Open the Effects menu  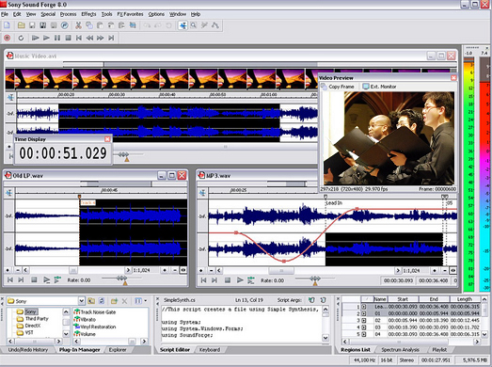click(88, 14)
